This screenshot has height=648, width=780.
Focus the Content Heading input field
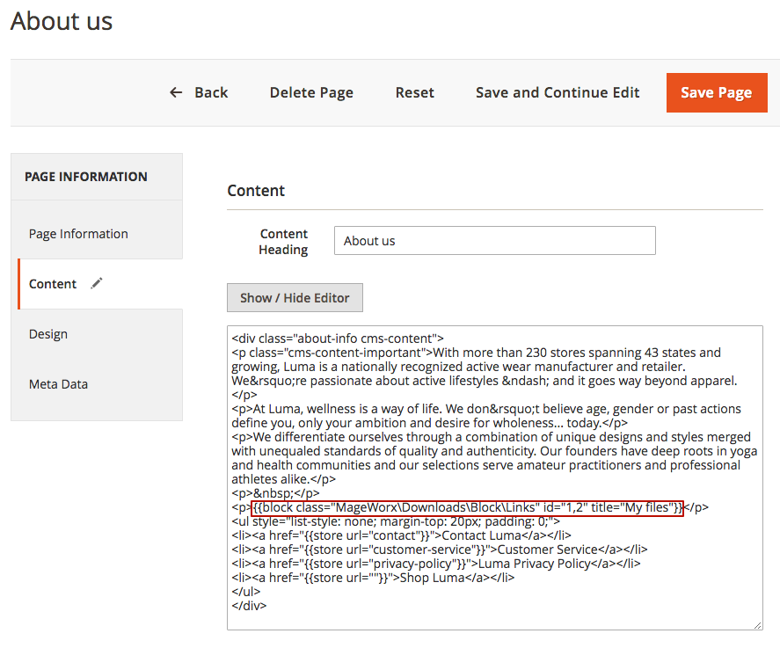tap(494, 241)
